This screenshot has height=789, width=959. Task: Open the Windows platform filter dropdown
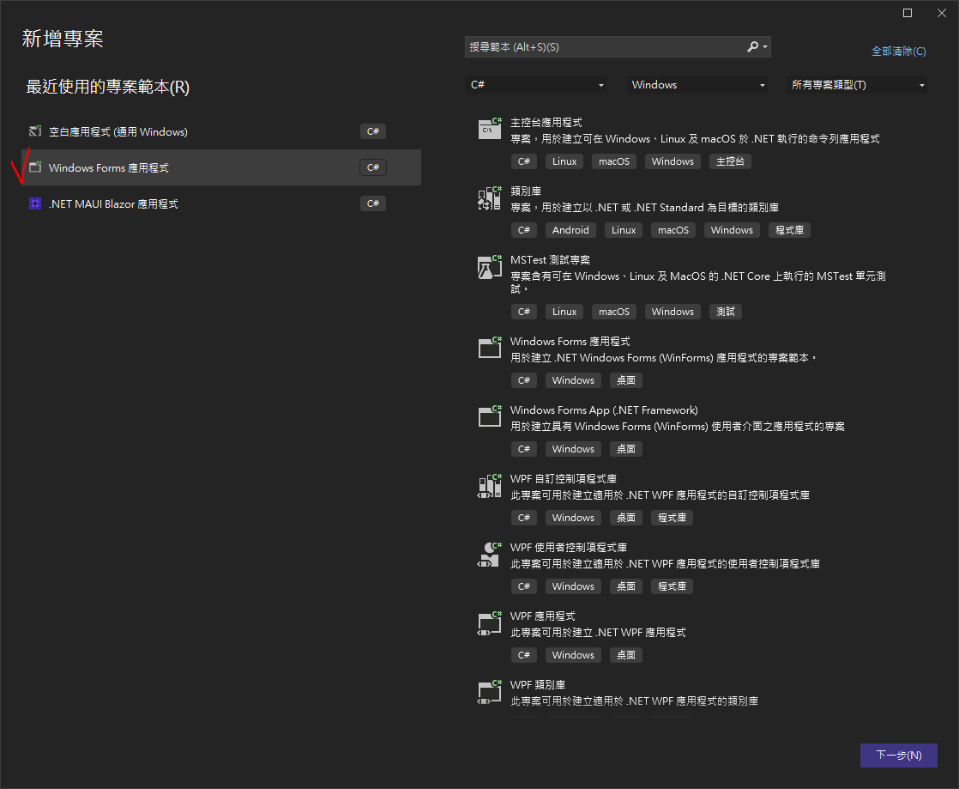point(697,84)
